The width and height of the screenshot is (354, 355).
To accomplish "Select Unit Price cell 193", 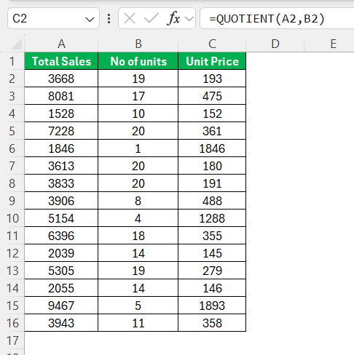I will coord(212,79).
